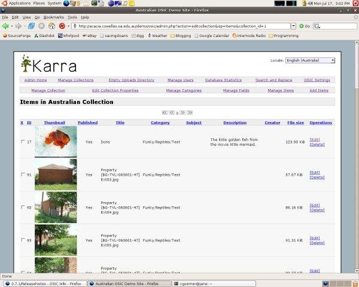The width and height of the screenshot is (359, 287).
Task: Open the Tools menu
Action: [72, 17]
